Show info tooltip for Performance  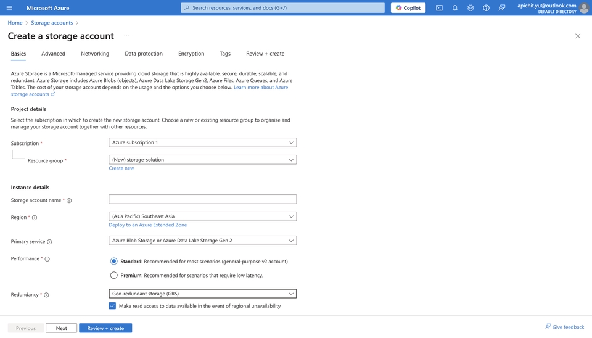point(47,259)
